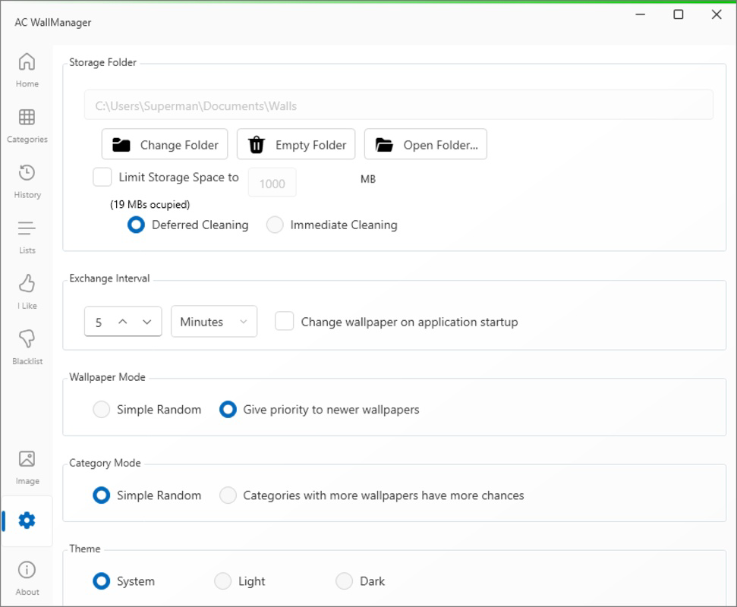
Task: Select the Dark theme option
Action: click(x=344, y=581)
